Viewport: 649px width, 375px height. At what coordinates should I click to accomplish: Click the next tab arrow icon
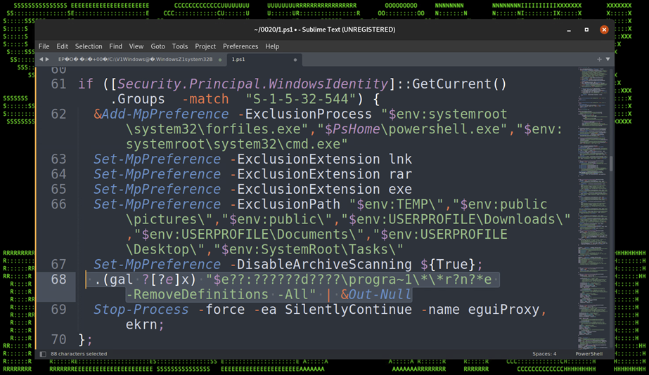pos(48,60)
